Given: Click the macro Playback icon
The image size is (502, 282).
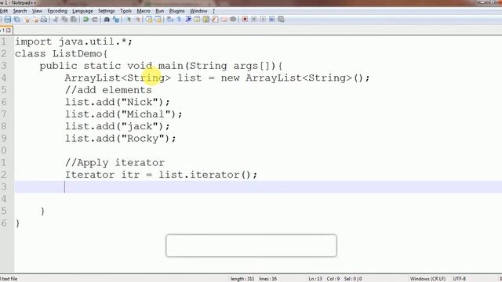Looking at the screenshot, I should pos(263,19).
